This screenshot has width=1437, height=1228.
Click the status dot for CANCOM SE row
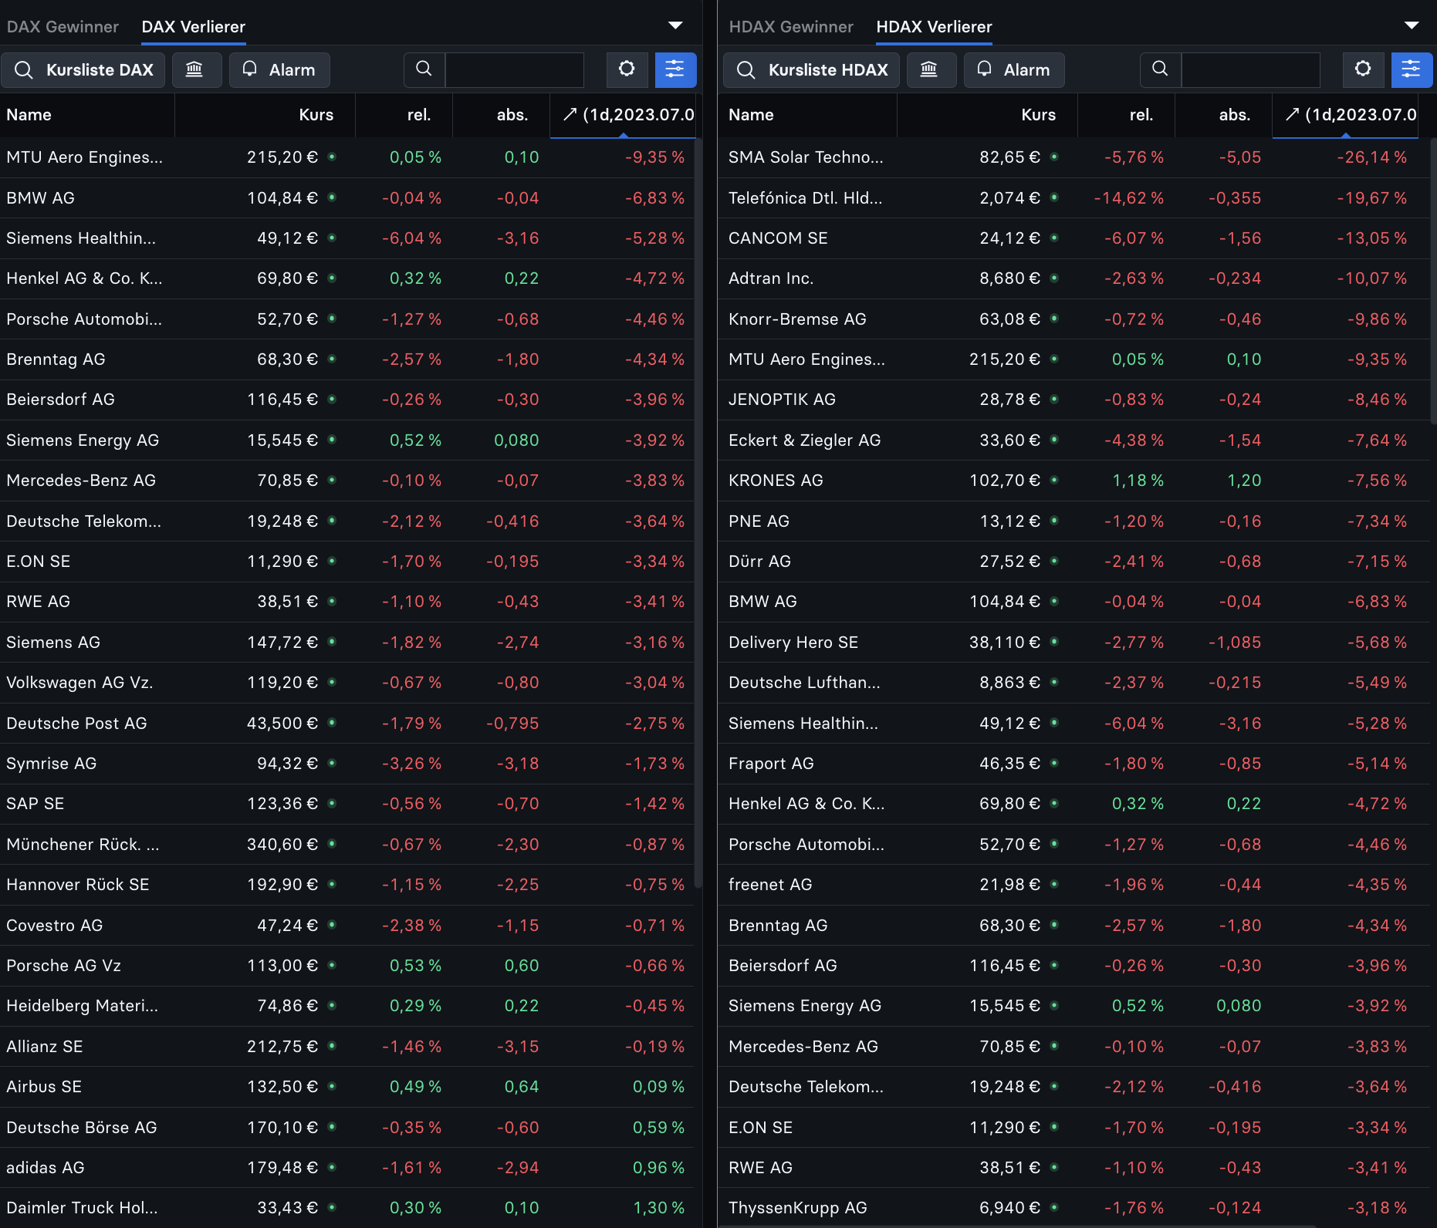[1054, 238]
